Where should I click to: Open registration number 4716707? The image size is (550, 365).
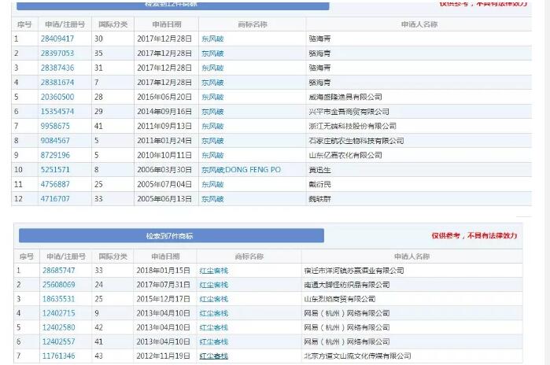coord(55,199)
